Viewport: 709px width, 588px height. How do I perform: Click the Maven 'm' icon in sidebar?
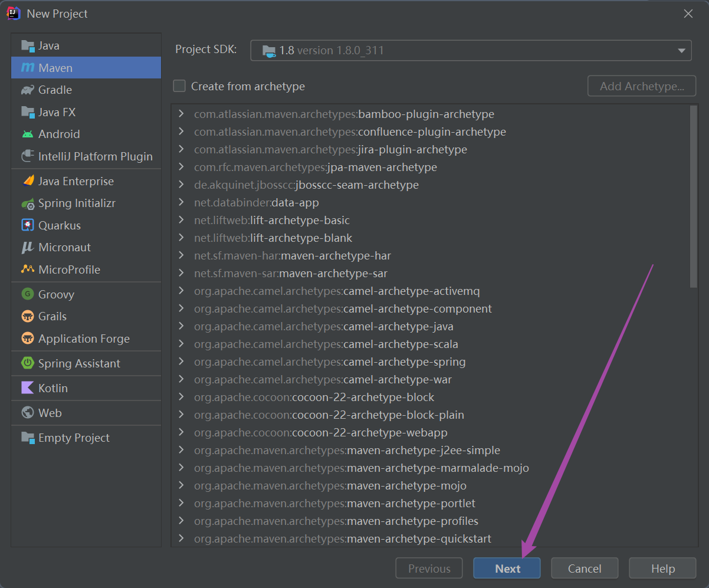pyautogui.click(x=28, y=68)
